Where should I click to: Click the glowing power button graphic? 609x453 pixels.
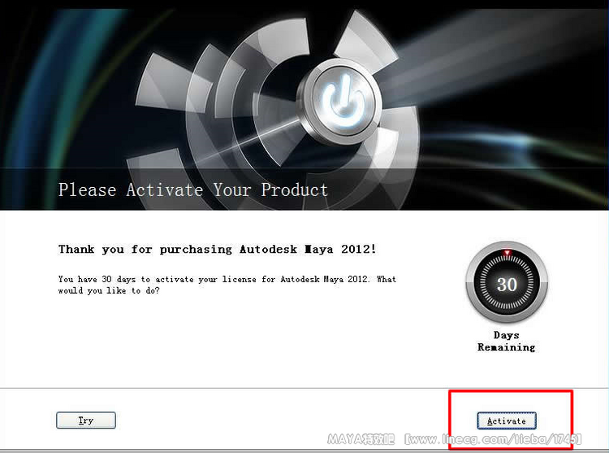click(x=343, y=101)
